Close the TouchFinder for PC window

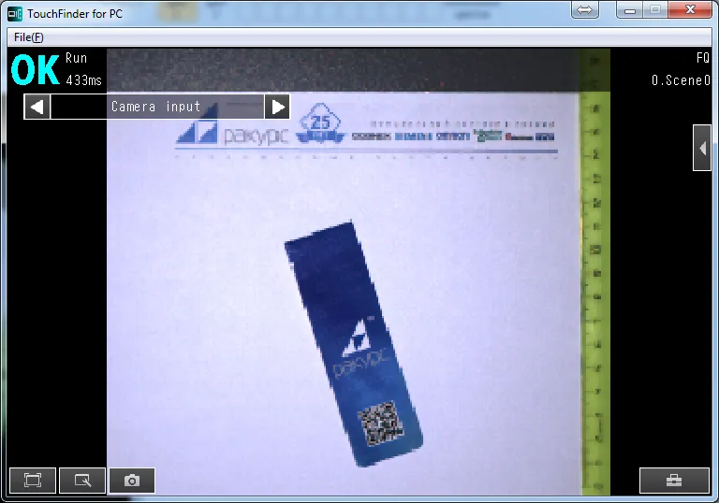(x=691, y=10)
